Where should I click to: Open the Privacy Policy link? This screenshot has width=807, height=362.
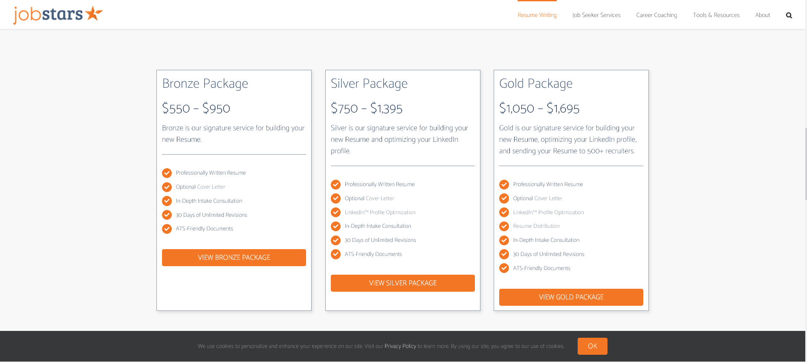(x=400, y=346)
